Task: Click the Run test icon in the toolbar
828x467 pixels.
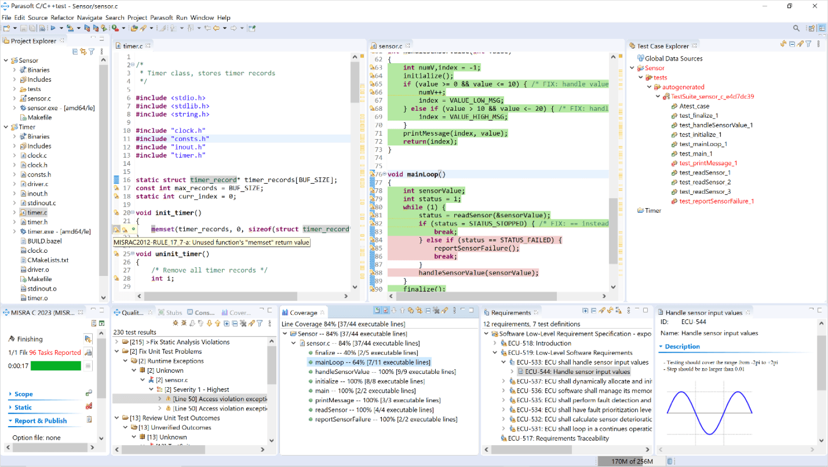Action: [115, 28]
